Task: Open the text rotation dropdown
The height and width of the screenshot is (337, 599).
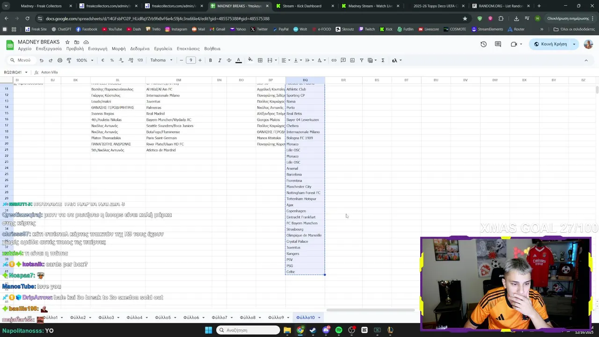Action: [321, 60]
